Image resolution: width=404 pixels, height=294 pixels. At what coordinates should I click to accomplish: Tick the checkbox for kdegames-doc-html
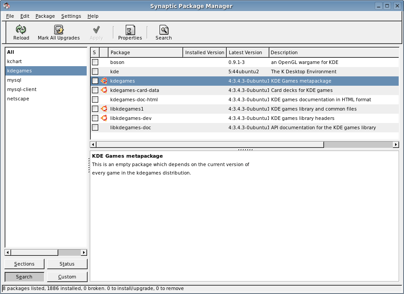point(94,99)
